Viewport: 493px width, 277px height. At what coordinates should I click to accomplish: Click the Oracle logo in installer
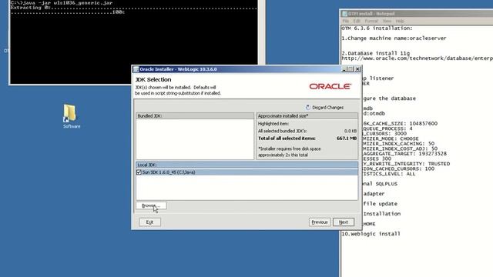pyautogui.click(x=330, y=86)
